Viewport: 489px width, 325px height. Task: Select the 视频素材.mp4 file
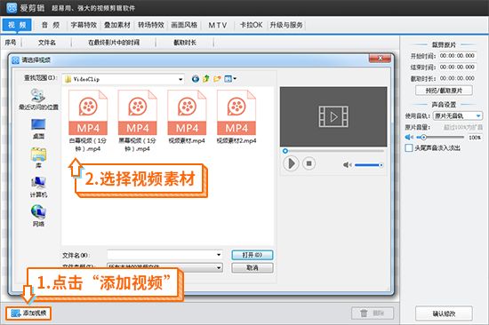coord(187,117)
